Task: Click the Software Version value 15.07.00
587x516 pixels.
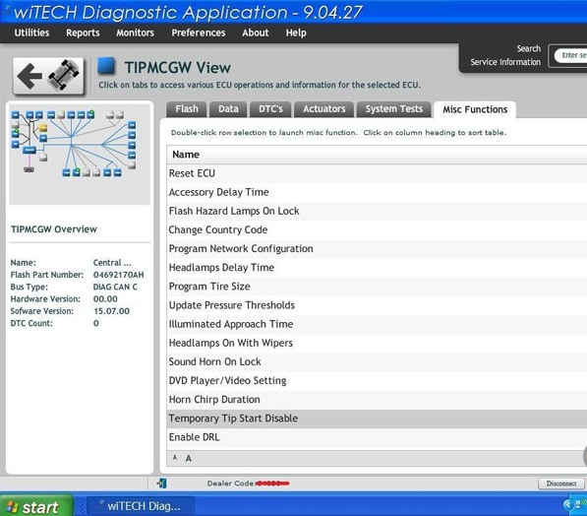Action: pos(111,311)
